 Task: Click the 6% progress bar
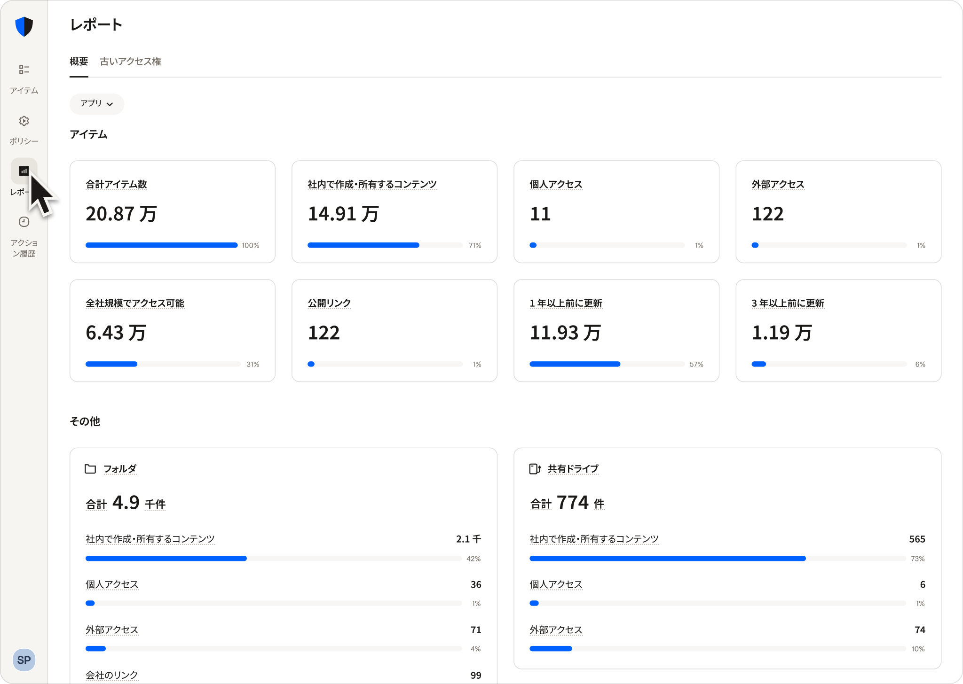point(829,364)
